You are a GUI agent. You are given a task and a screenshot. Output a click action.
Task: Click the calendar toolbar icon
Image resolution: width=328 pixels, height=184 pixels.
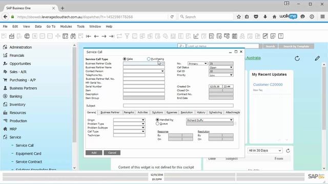point(235,36)
